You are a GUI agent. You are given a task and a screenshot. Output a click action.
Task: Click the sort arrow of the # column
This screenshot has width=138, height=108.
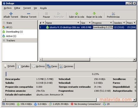pos(43,23)
